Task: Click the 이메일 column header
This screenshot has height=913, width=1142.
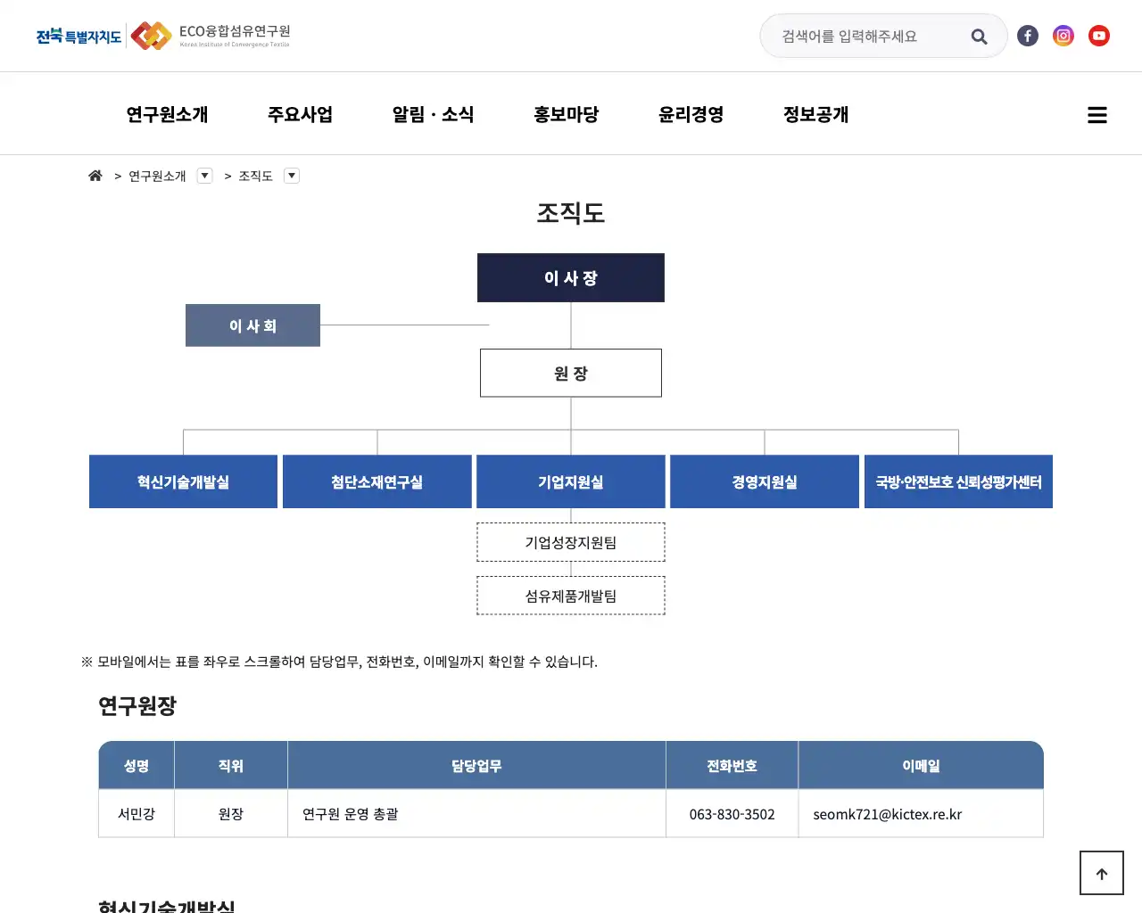Action: click(921, 765)
